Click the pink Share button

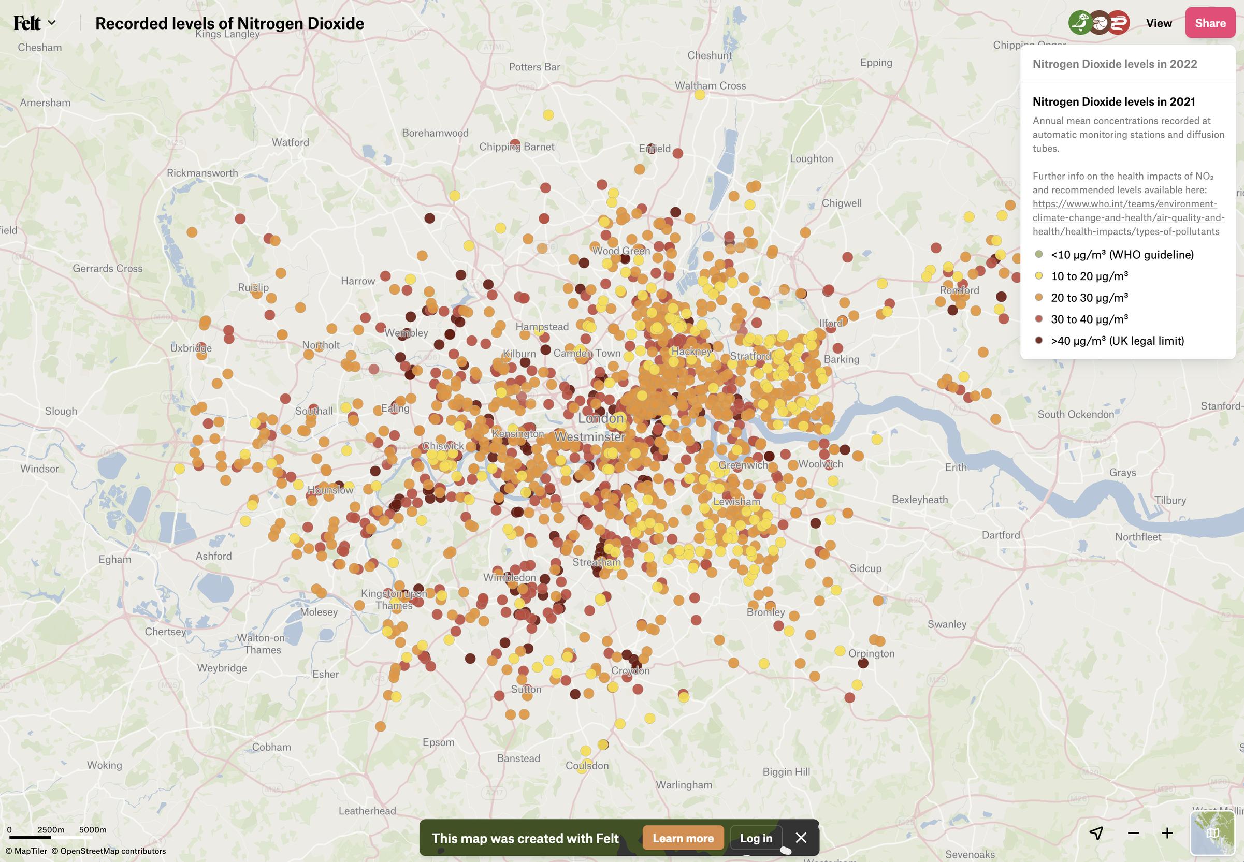[x=1210, y=23]
